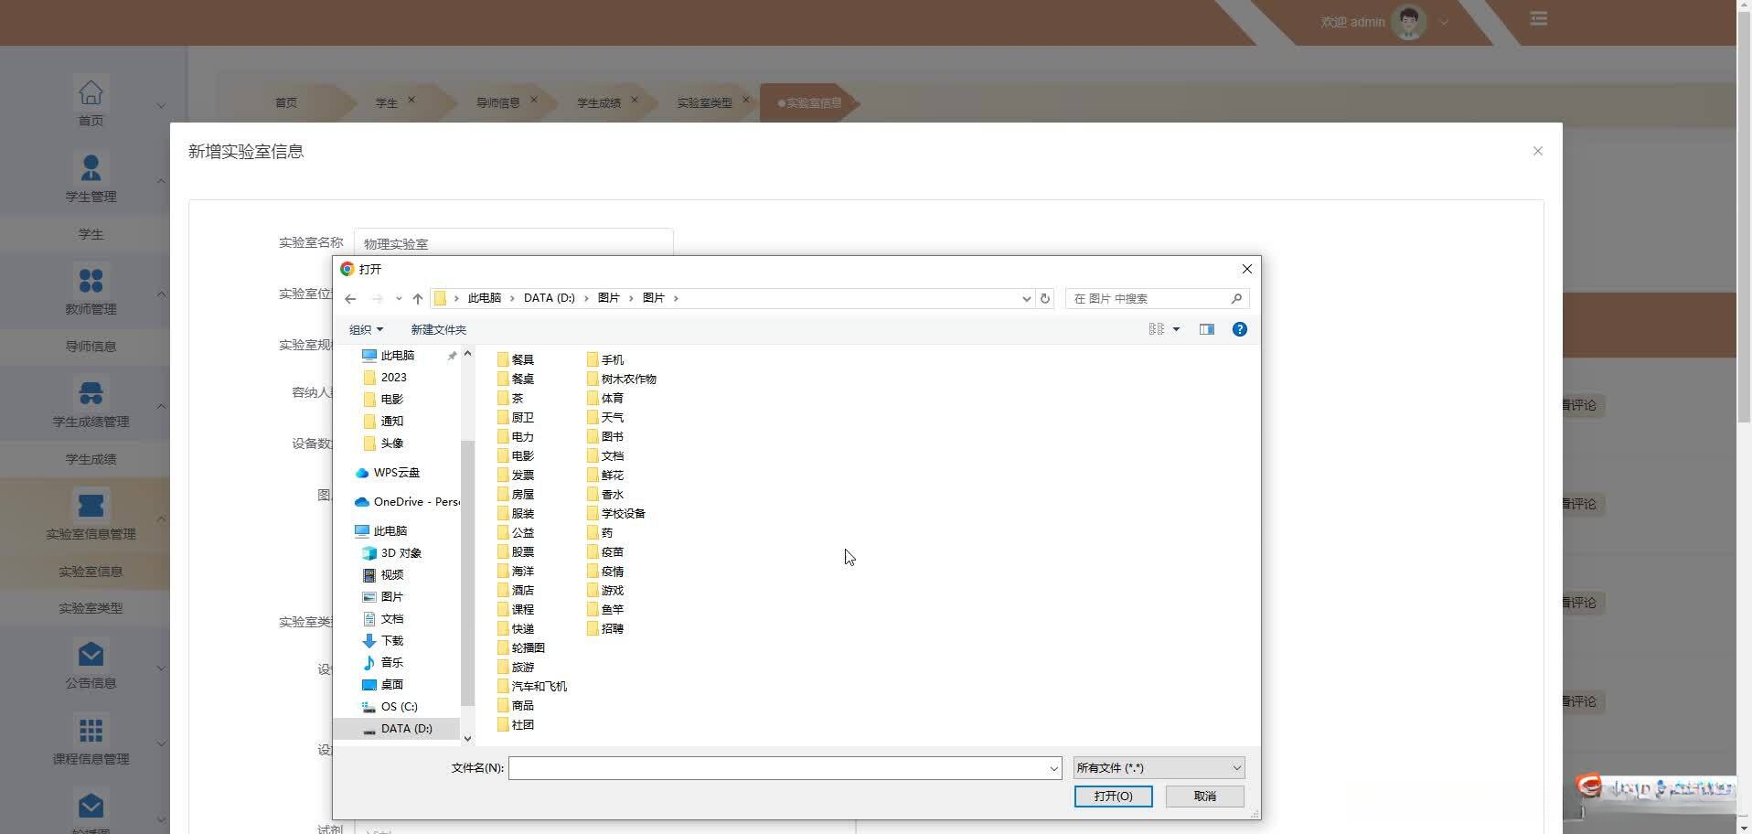Click the back arrow in file dialog
The image size is (1752, 834).
point(350,299)
